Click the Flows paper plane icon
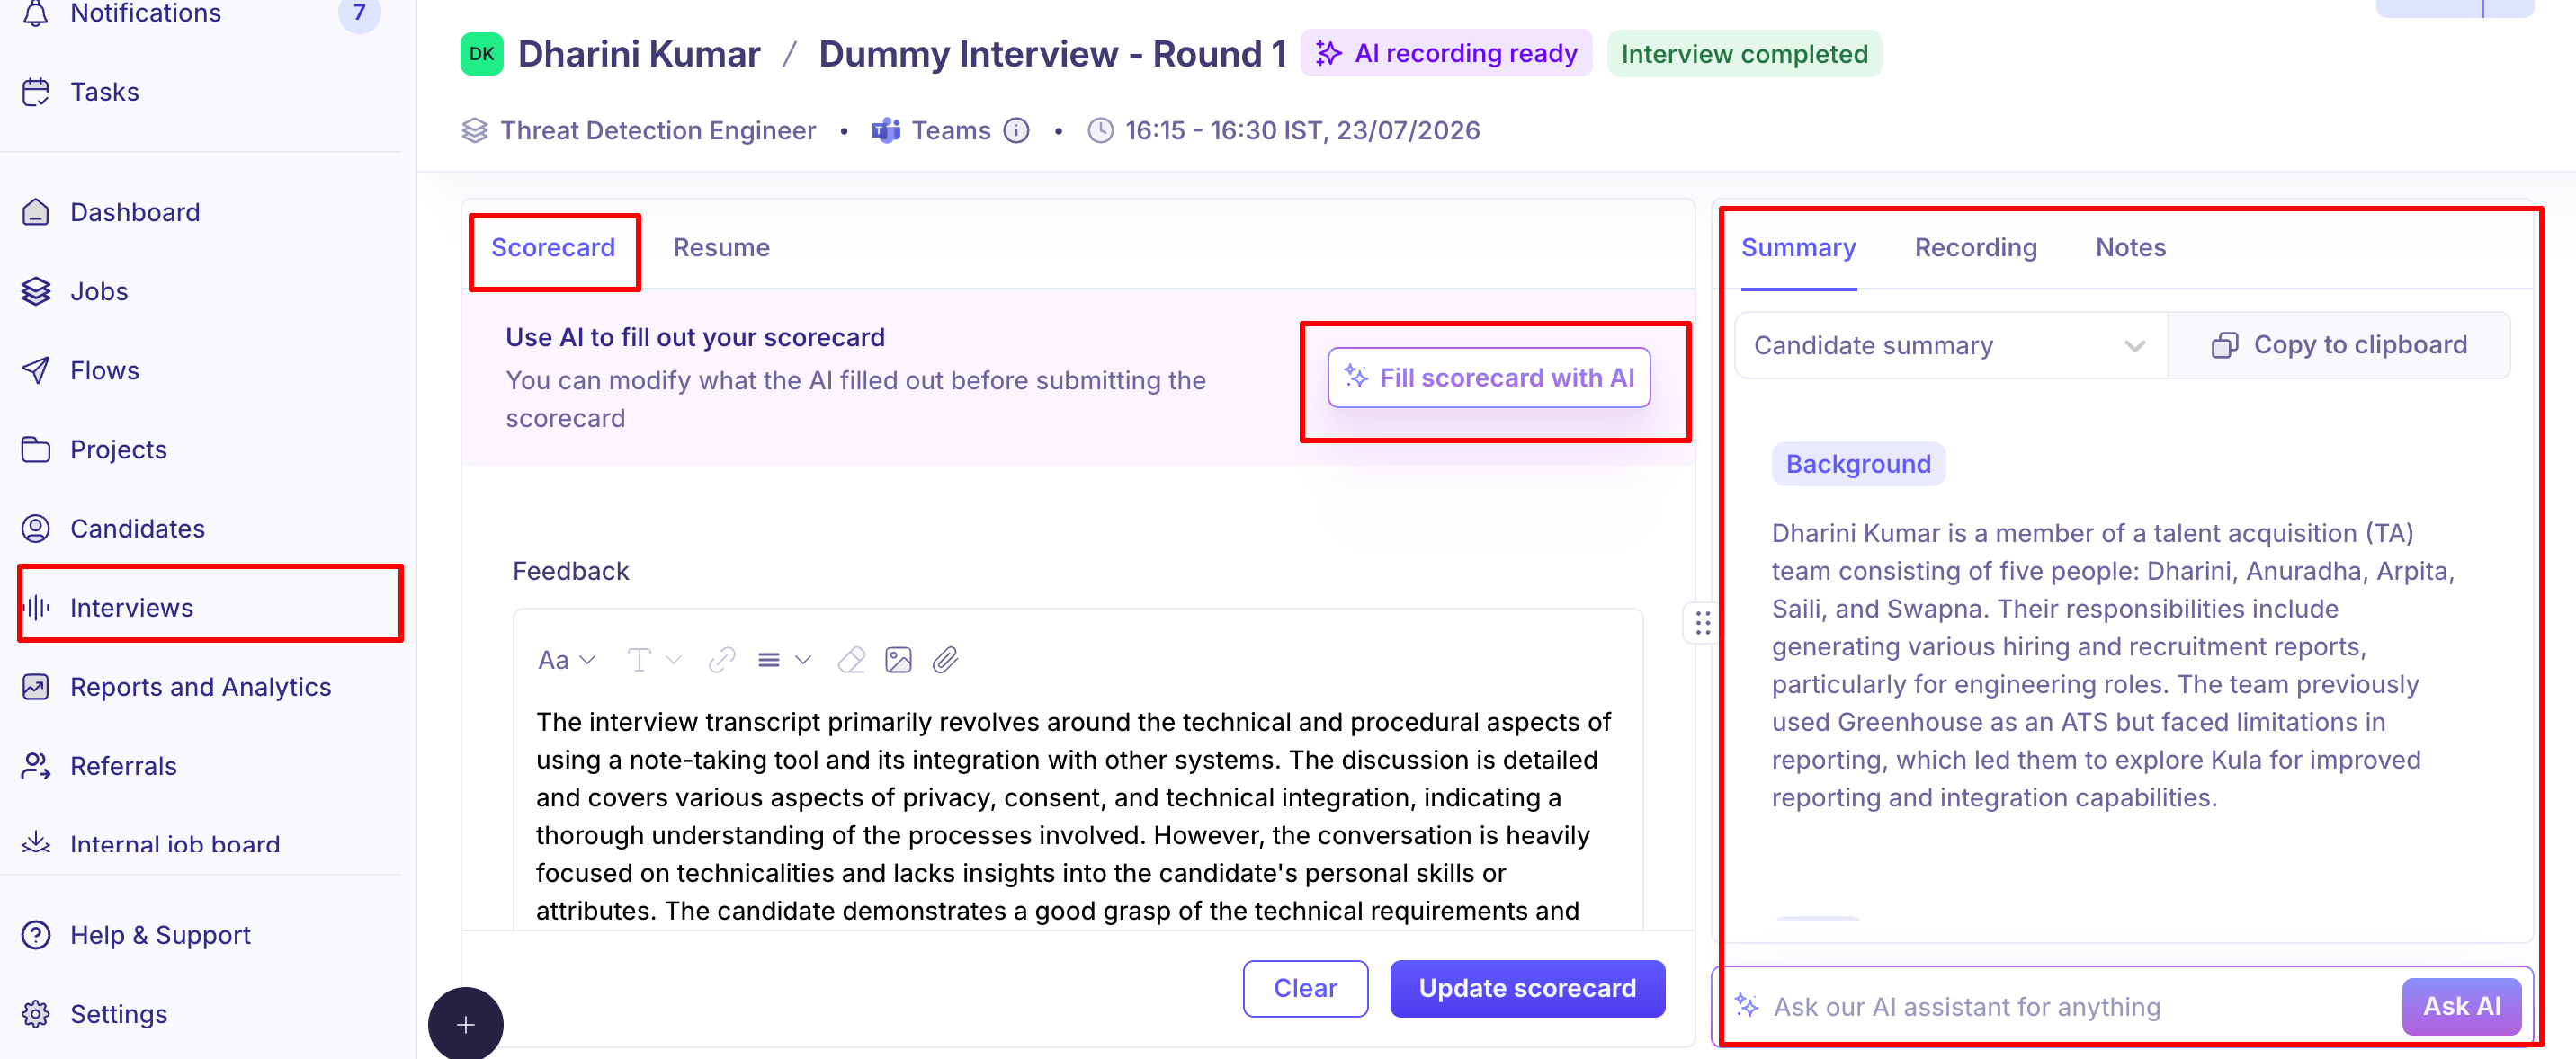 36,369
